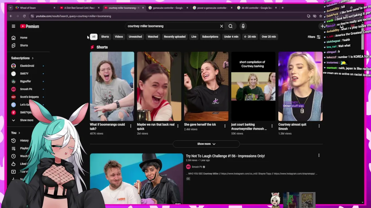Reload the page
Viewport: 371px width, 208px height.
click(x=24, y=16)
